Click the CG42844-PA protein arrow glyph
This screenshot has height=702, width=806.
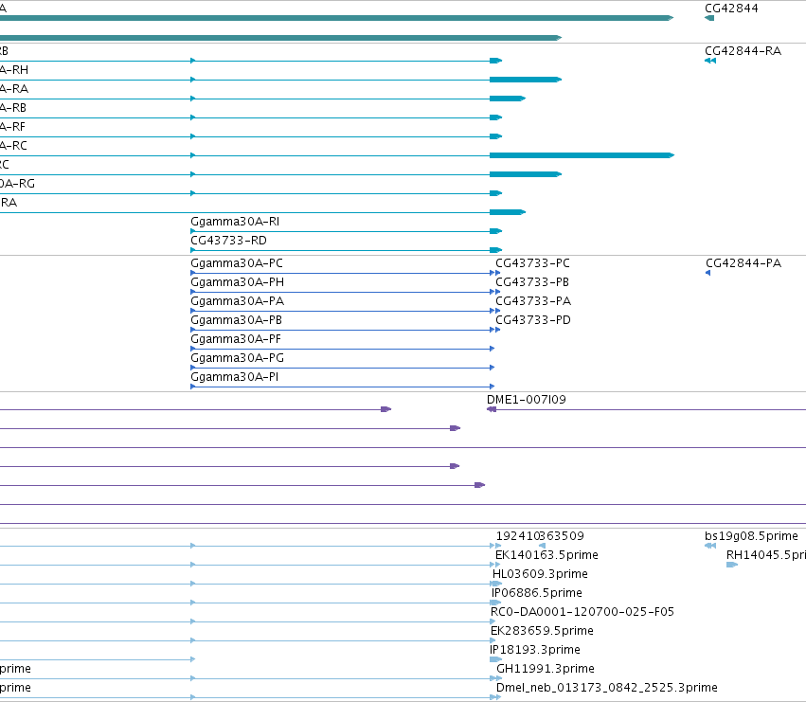(x=707, y=273)
